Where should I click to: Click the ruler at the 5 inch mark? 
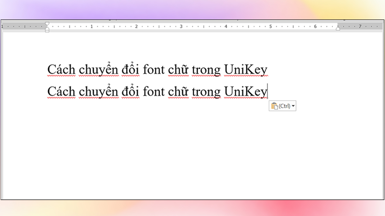pyautogui.click(x=270, y=26)
